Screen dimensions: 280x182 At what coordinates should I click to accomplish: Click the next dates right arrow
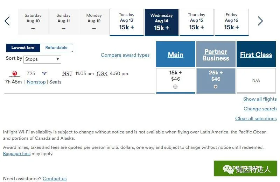click(260, 21)
